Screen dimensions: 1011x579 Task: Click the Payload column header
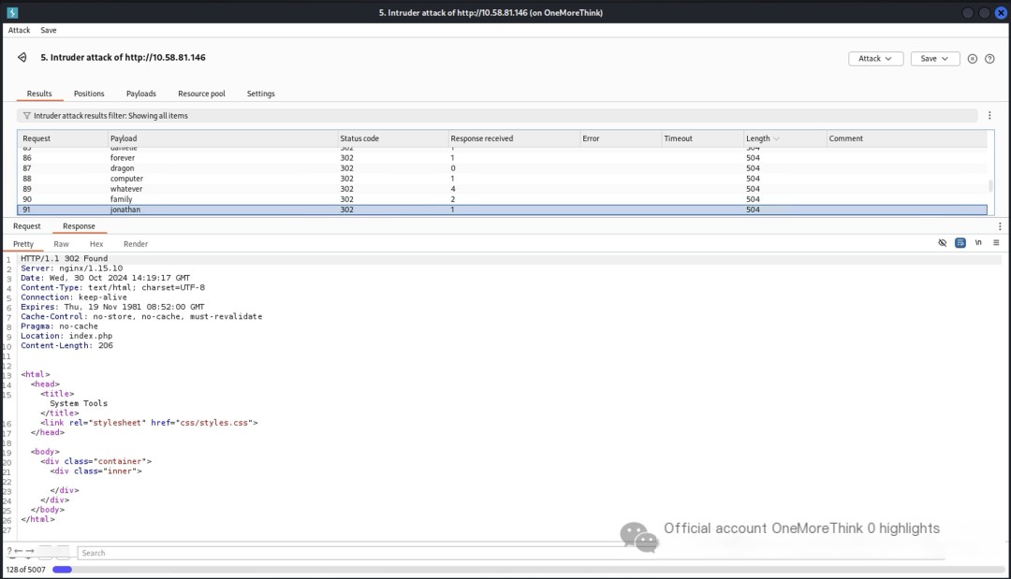[223, 138]
